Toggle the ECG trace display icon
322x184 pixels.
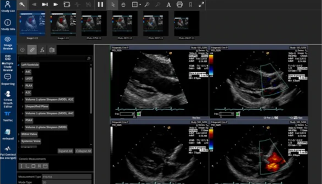pos(78,5)
